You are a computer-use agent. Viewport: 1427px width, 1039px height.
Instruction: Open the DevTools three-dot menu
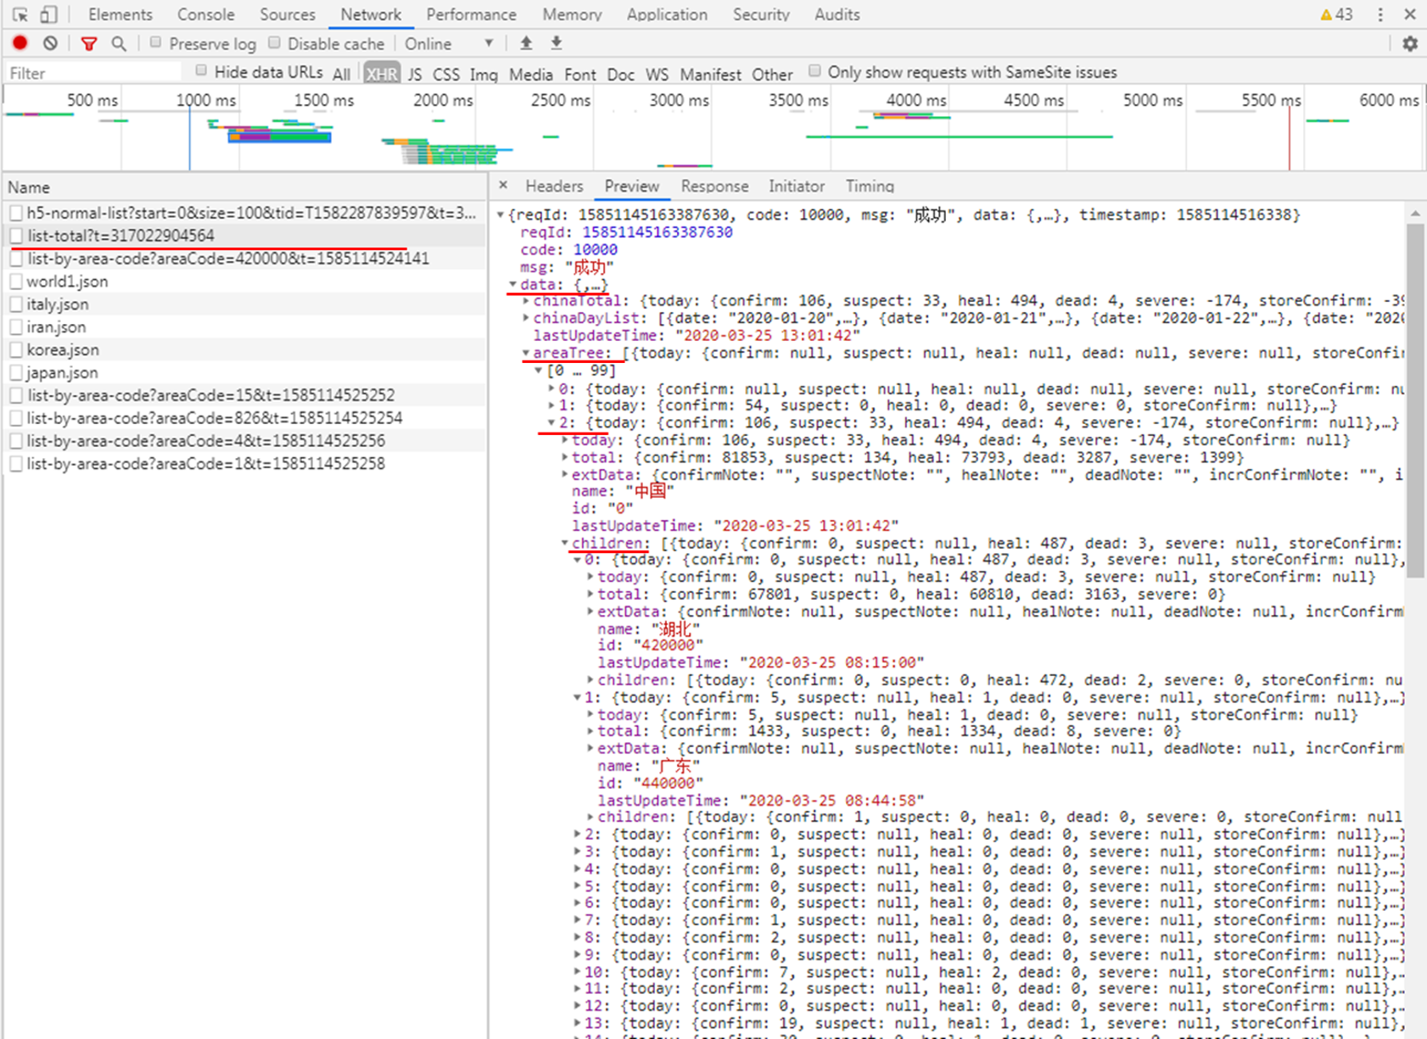click(1381, 14)
